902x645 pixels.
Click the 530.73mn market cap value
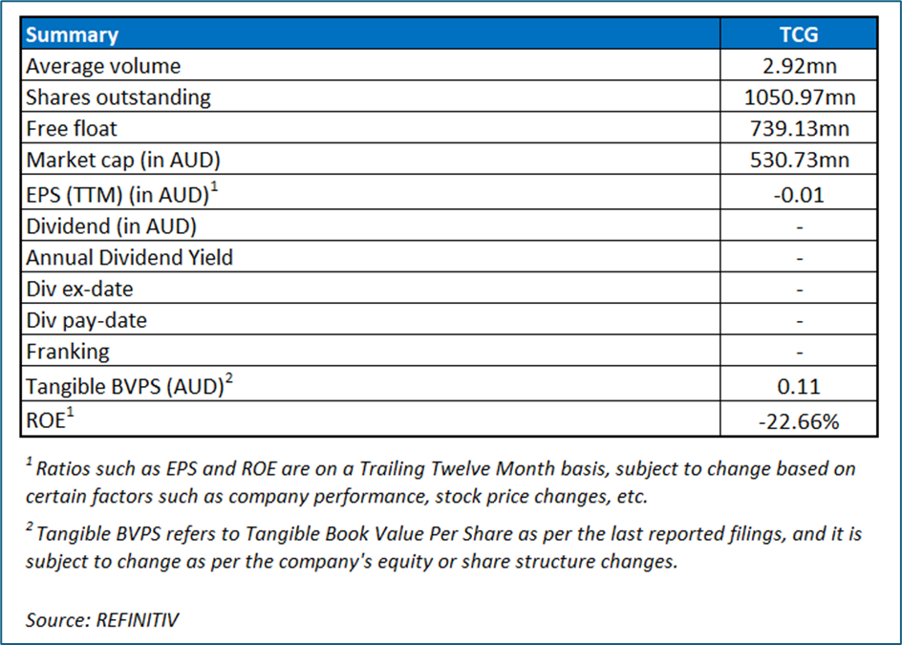(799, 161)
